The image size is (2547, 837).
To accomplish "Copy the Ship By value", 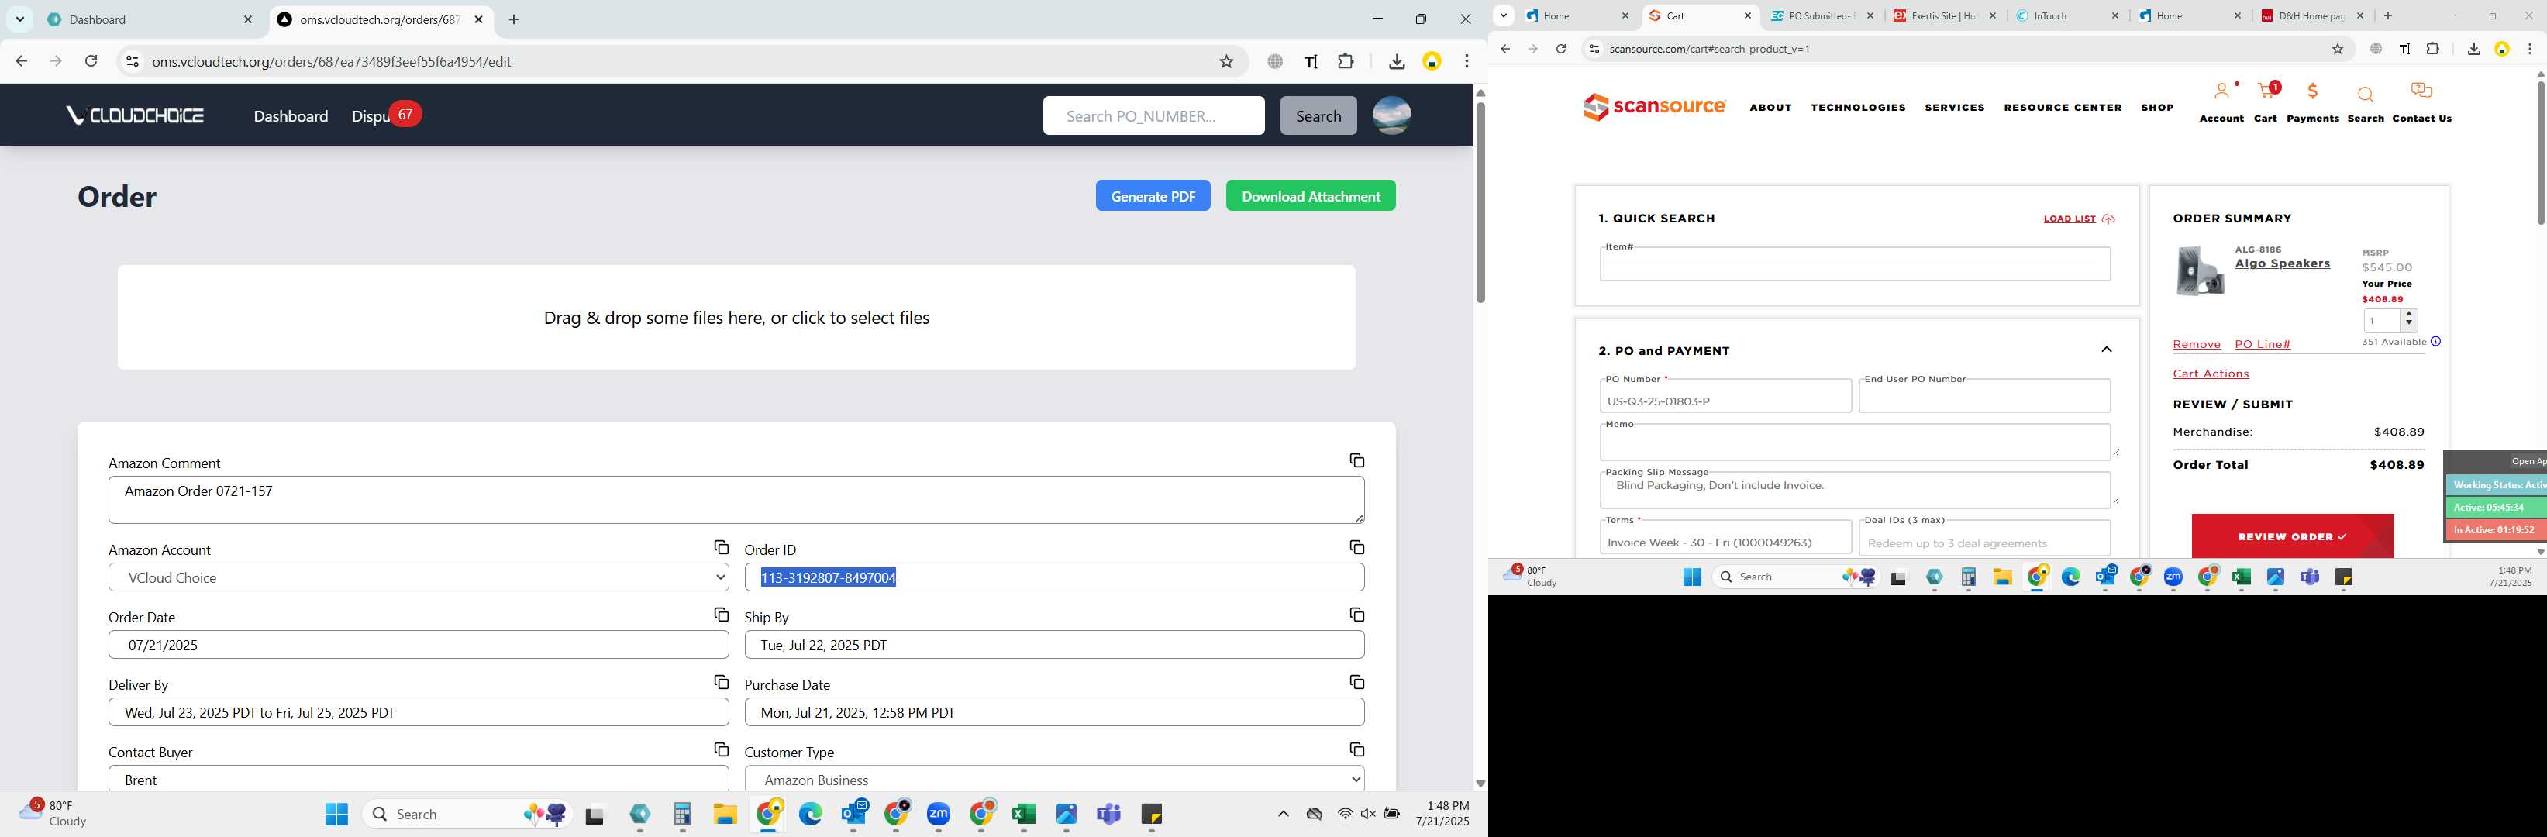I will (x=1356, y=615).
